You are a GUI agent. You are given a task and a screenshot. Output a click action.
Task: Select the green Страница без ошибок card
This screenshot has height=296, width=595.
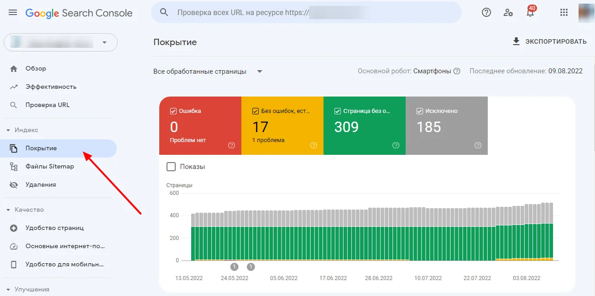(364, 127)
